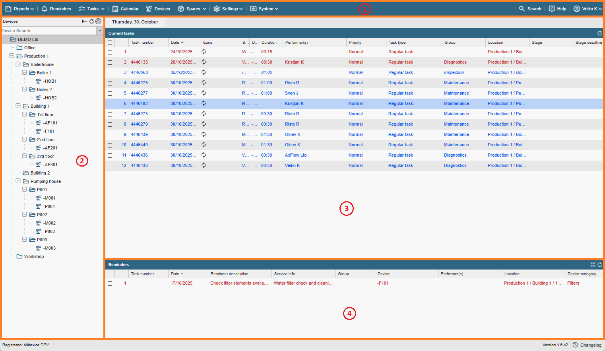
Task: Sort current tasks by Priority column header
Action: (355, 43)
